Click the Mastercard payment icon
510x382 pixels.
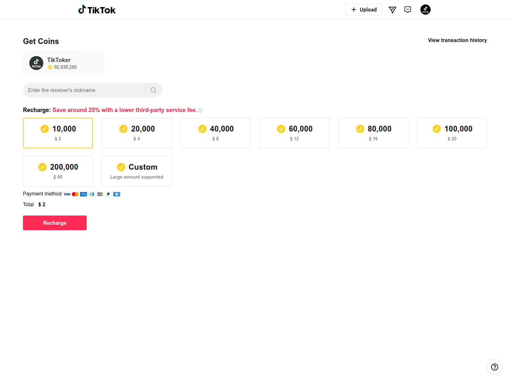tap(75, 194)
